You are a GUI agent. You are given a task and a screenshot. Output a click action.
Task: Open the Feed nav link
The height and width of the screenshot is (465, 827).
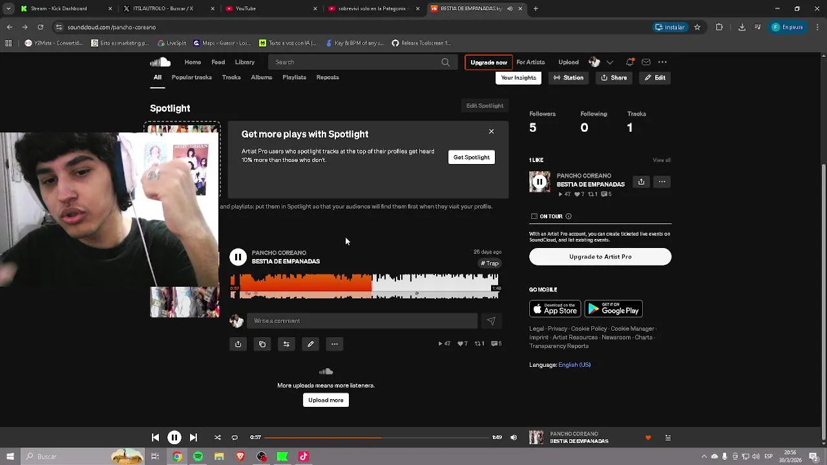click(218, 62)
